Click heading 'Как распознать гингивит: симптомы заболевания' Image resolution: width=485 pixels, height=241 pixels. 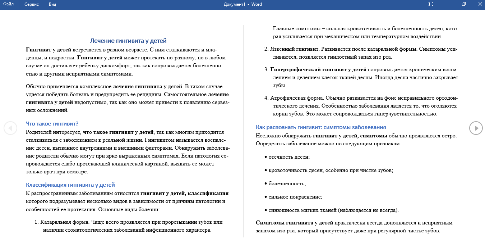321,127
